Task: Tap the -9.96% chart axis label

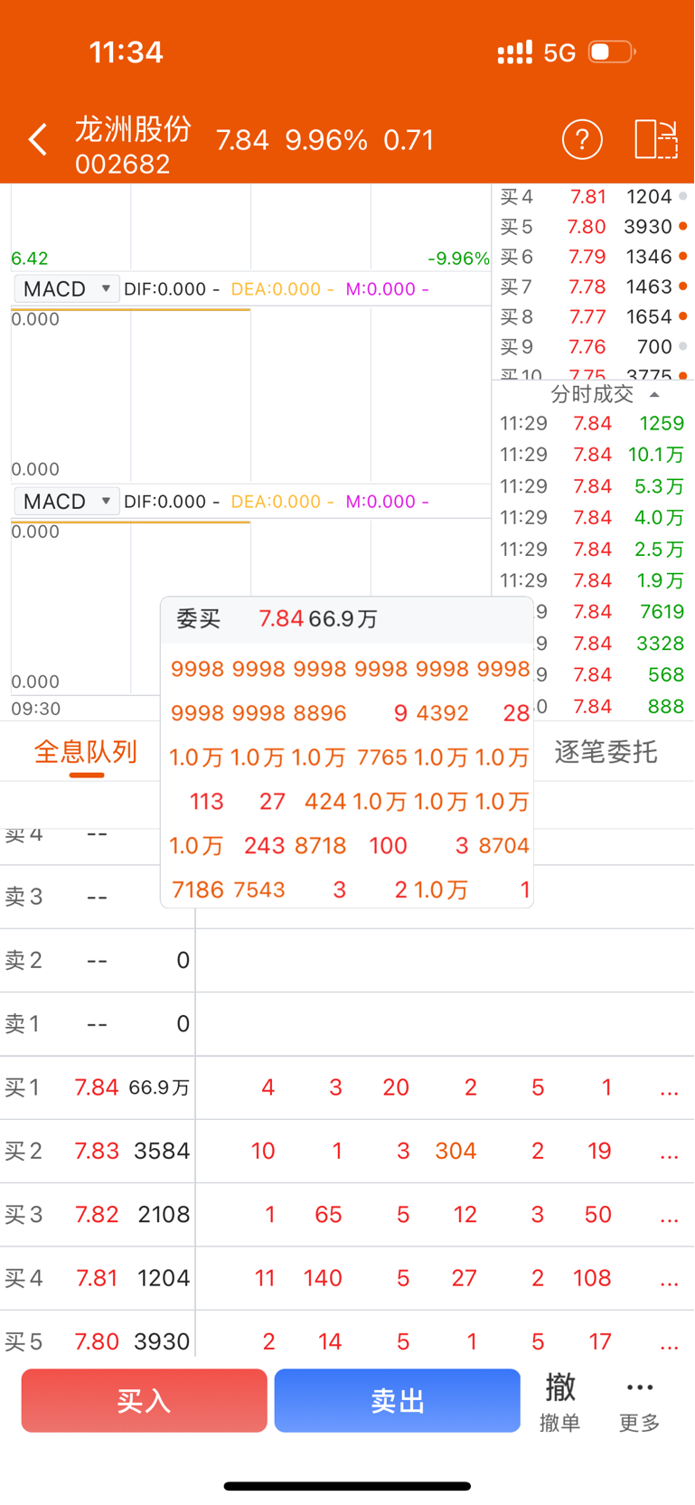Action: click(458, 259)
